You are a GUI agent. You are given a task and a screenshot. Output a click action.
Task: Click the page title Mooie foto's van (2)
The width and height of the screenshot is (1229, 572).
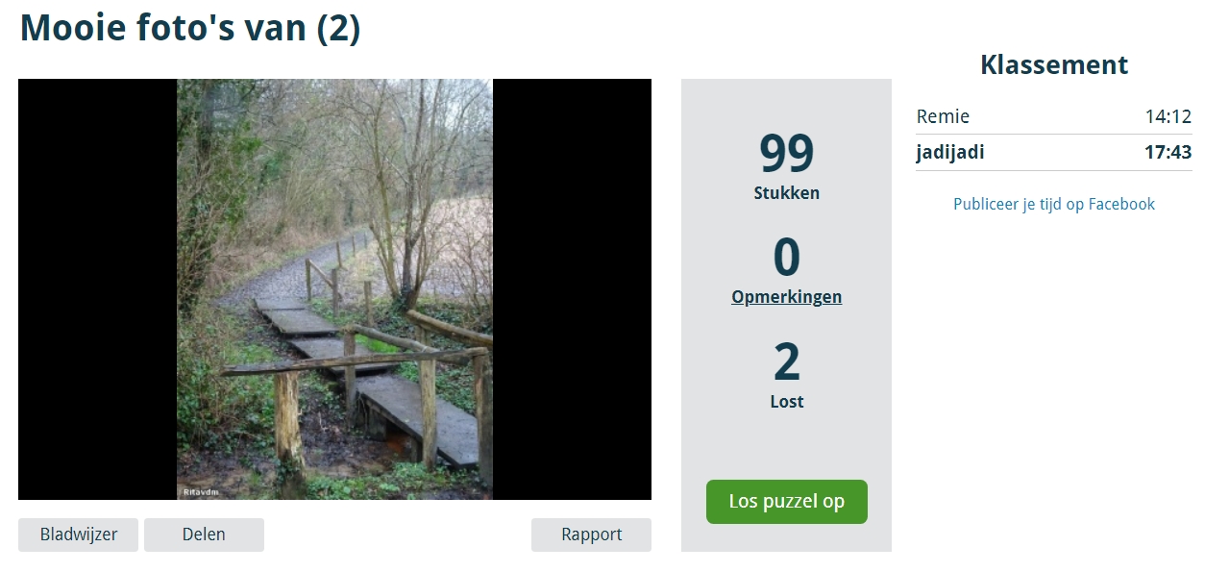(x=190, y=28)
